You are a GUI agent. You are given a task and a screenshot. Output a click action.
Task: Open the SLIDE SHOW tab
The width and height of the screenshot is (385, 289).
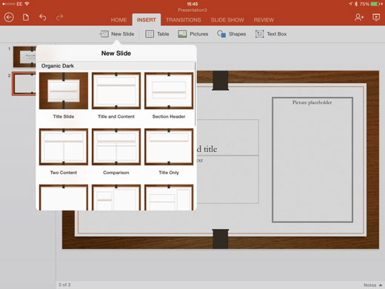pos(227,20)
